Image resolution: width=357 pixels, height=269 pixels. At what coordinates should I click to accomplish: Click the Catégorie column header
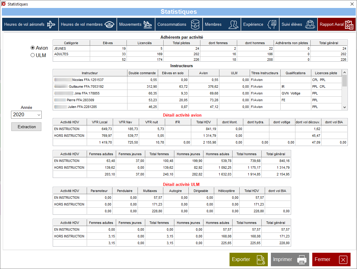71,43
